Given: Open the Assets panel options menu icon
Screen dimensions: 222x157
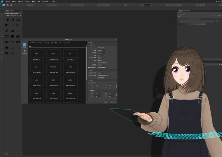Looking at the screenshot, I should tap(21, 11).
